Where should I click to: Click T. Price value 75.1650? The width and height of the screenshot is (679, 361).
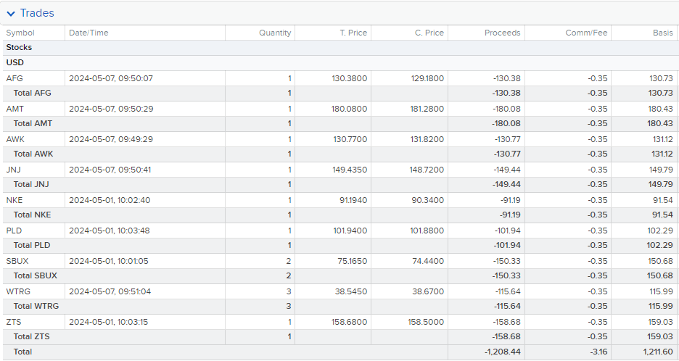pyautogui.click(x=353, y=261)
